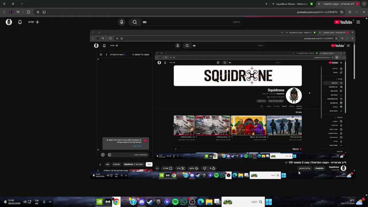
Task: Switch input language via the HE indicator
Action: point(37,202)
